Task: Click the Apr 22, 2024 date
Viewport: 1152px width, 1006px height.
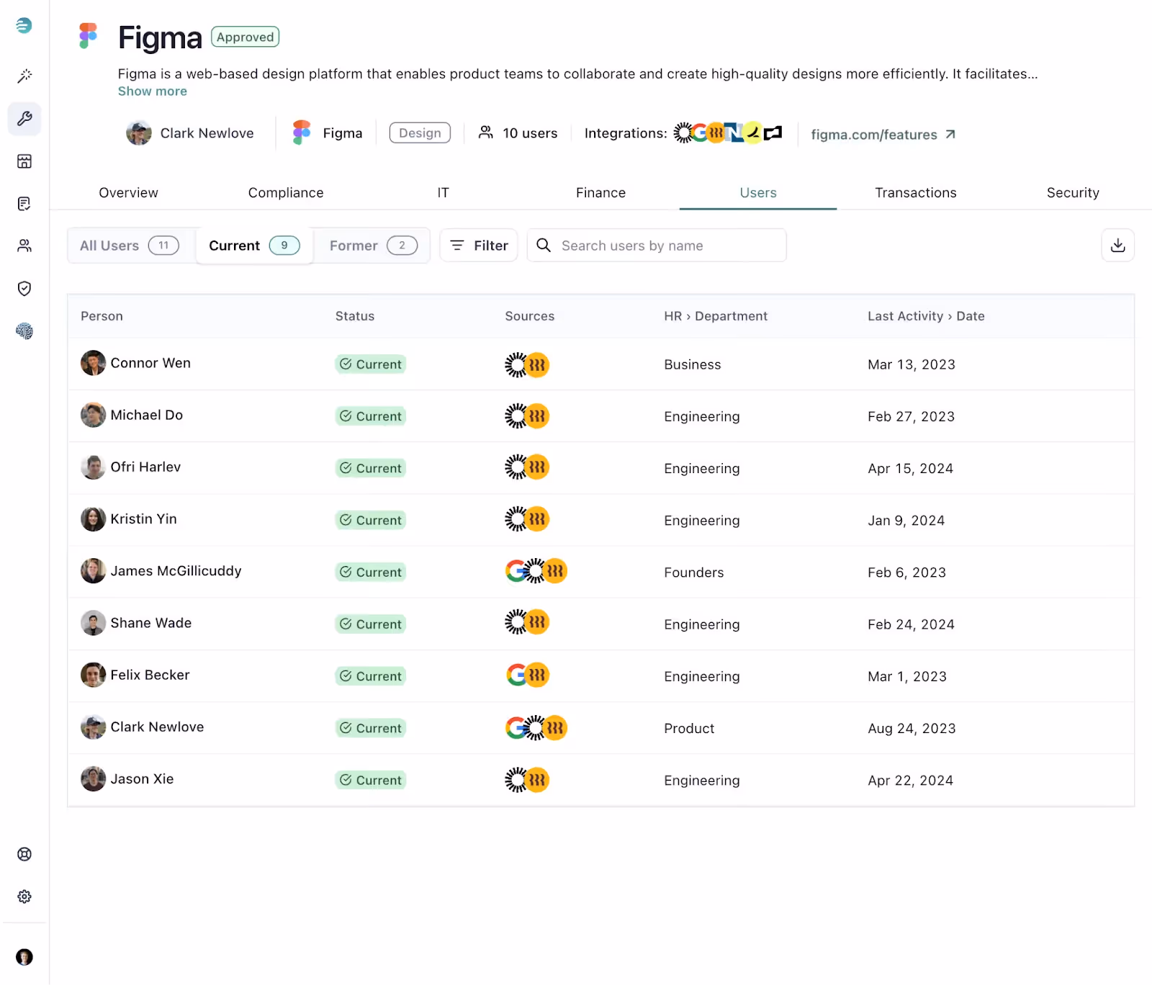Action: 910,780
